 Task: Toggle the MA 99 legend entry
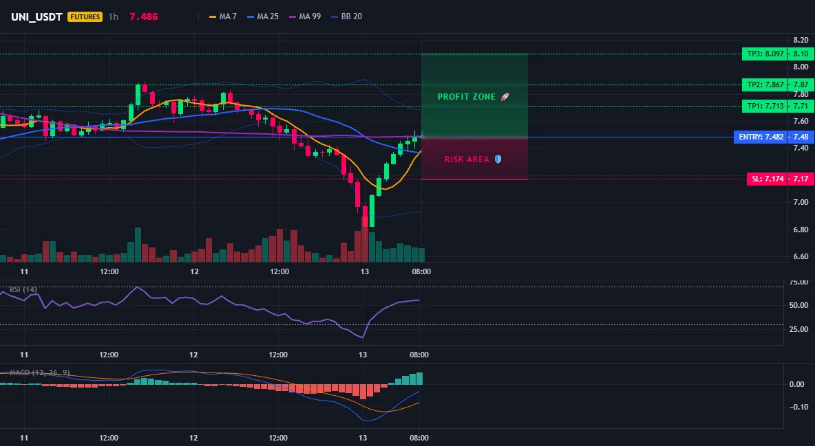tap(304, 16)
